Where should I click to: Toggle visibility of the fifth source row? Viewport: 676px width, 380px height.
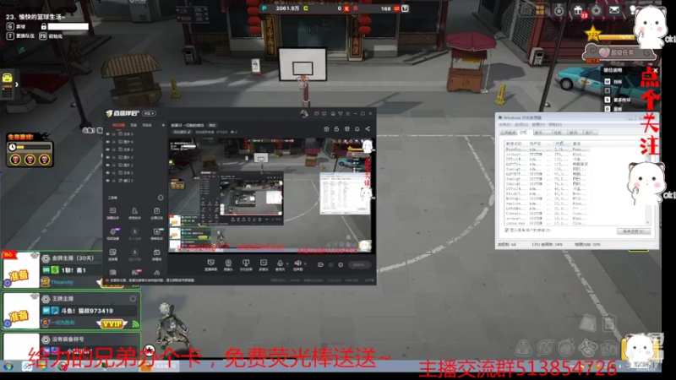108,165
